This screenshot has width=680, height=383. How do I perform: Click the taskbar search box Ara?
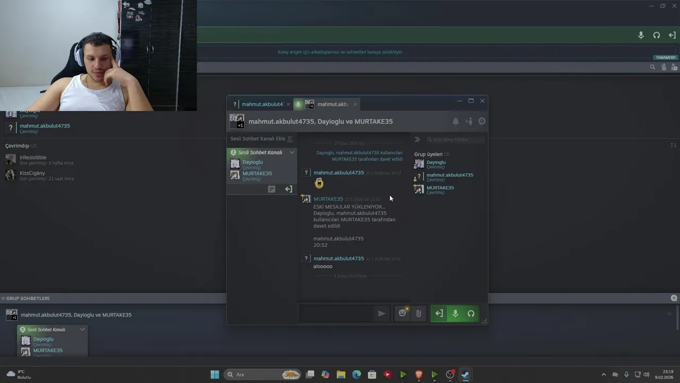tap(263, 374)
